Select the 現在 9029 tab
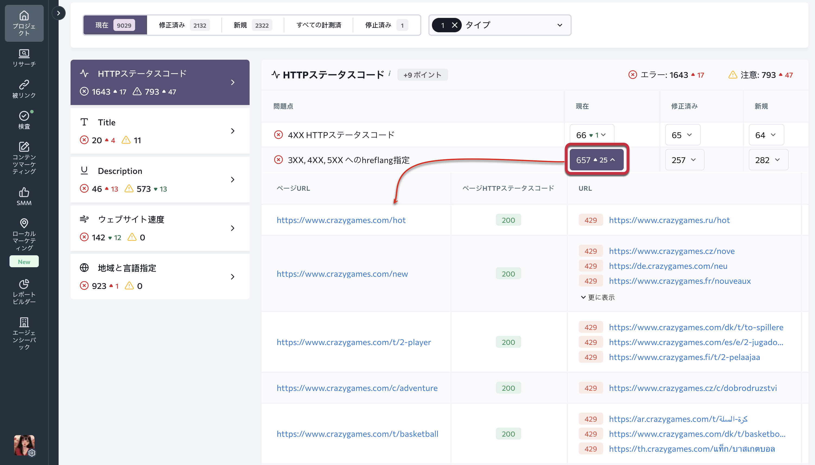 click(x=115, y=25)
